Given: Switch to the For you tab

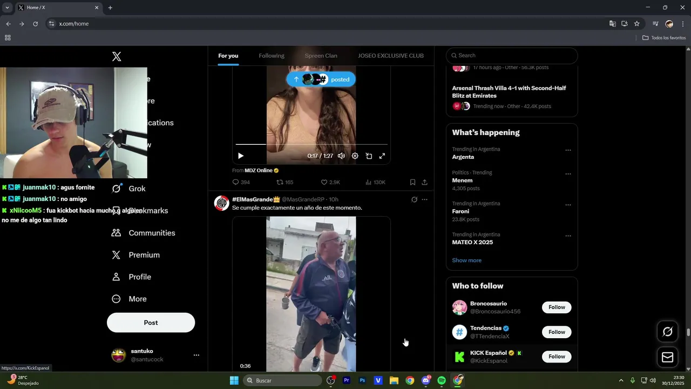Looking at the screenshot, I should tap(228, 56).
